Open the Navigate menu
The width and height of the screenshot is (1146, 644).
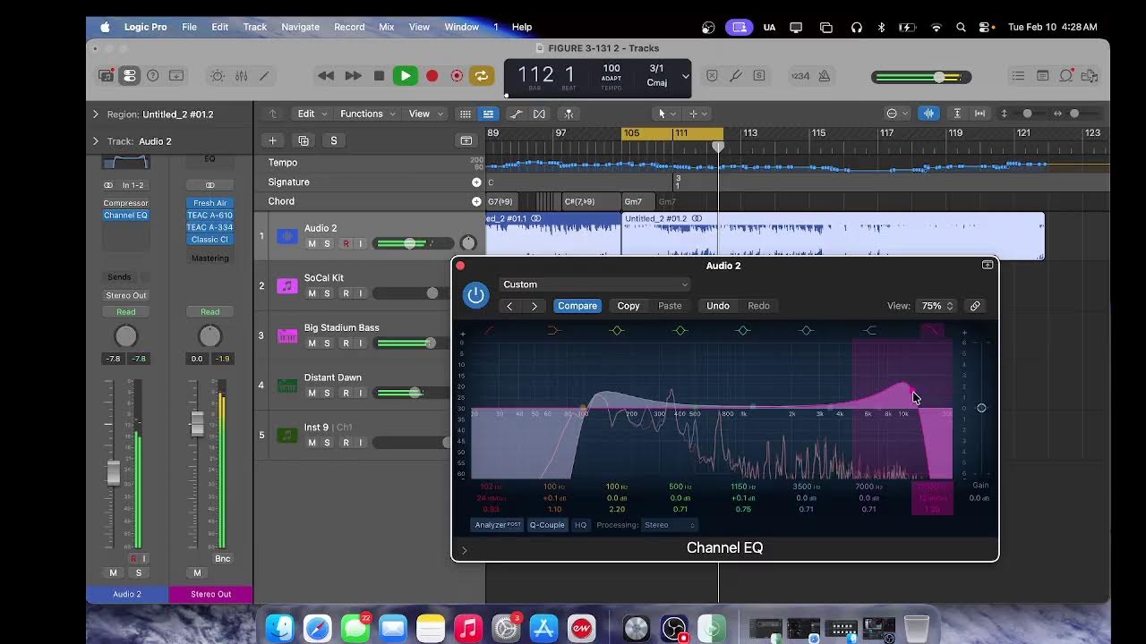coord(300,27)
